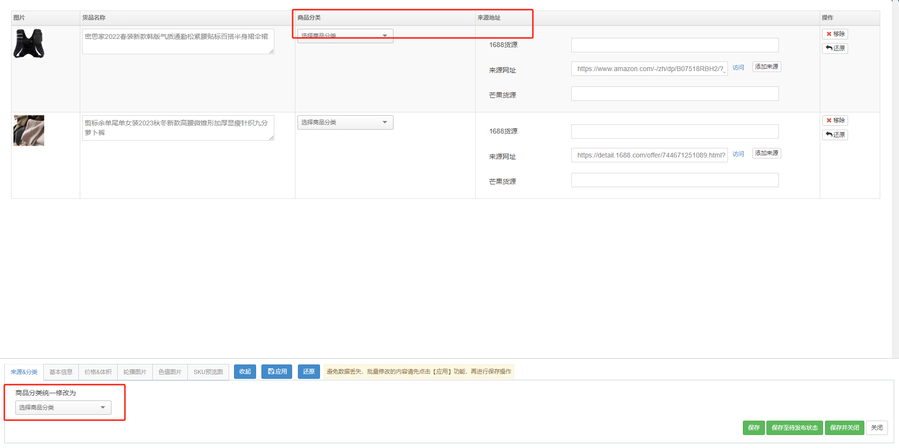Switch to the 价格&体积 tab

click(98, 372)
